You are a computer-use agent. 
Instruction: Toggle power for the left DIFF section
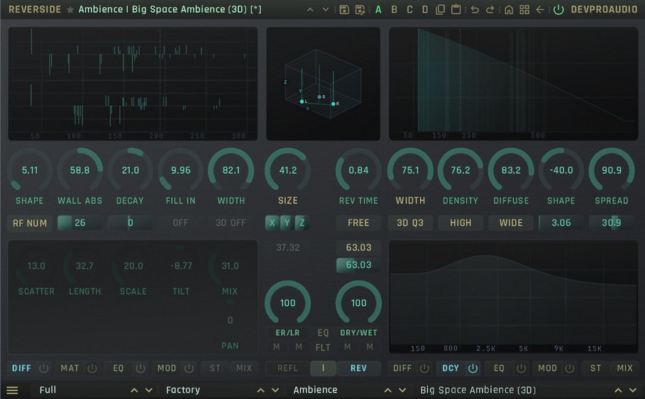click(x=43, y=369)
